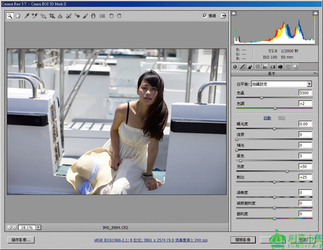This screenshot has width=323, height=250.
Task: Switch to the Detail tab
Action: tap(250, 67)
